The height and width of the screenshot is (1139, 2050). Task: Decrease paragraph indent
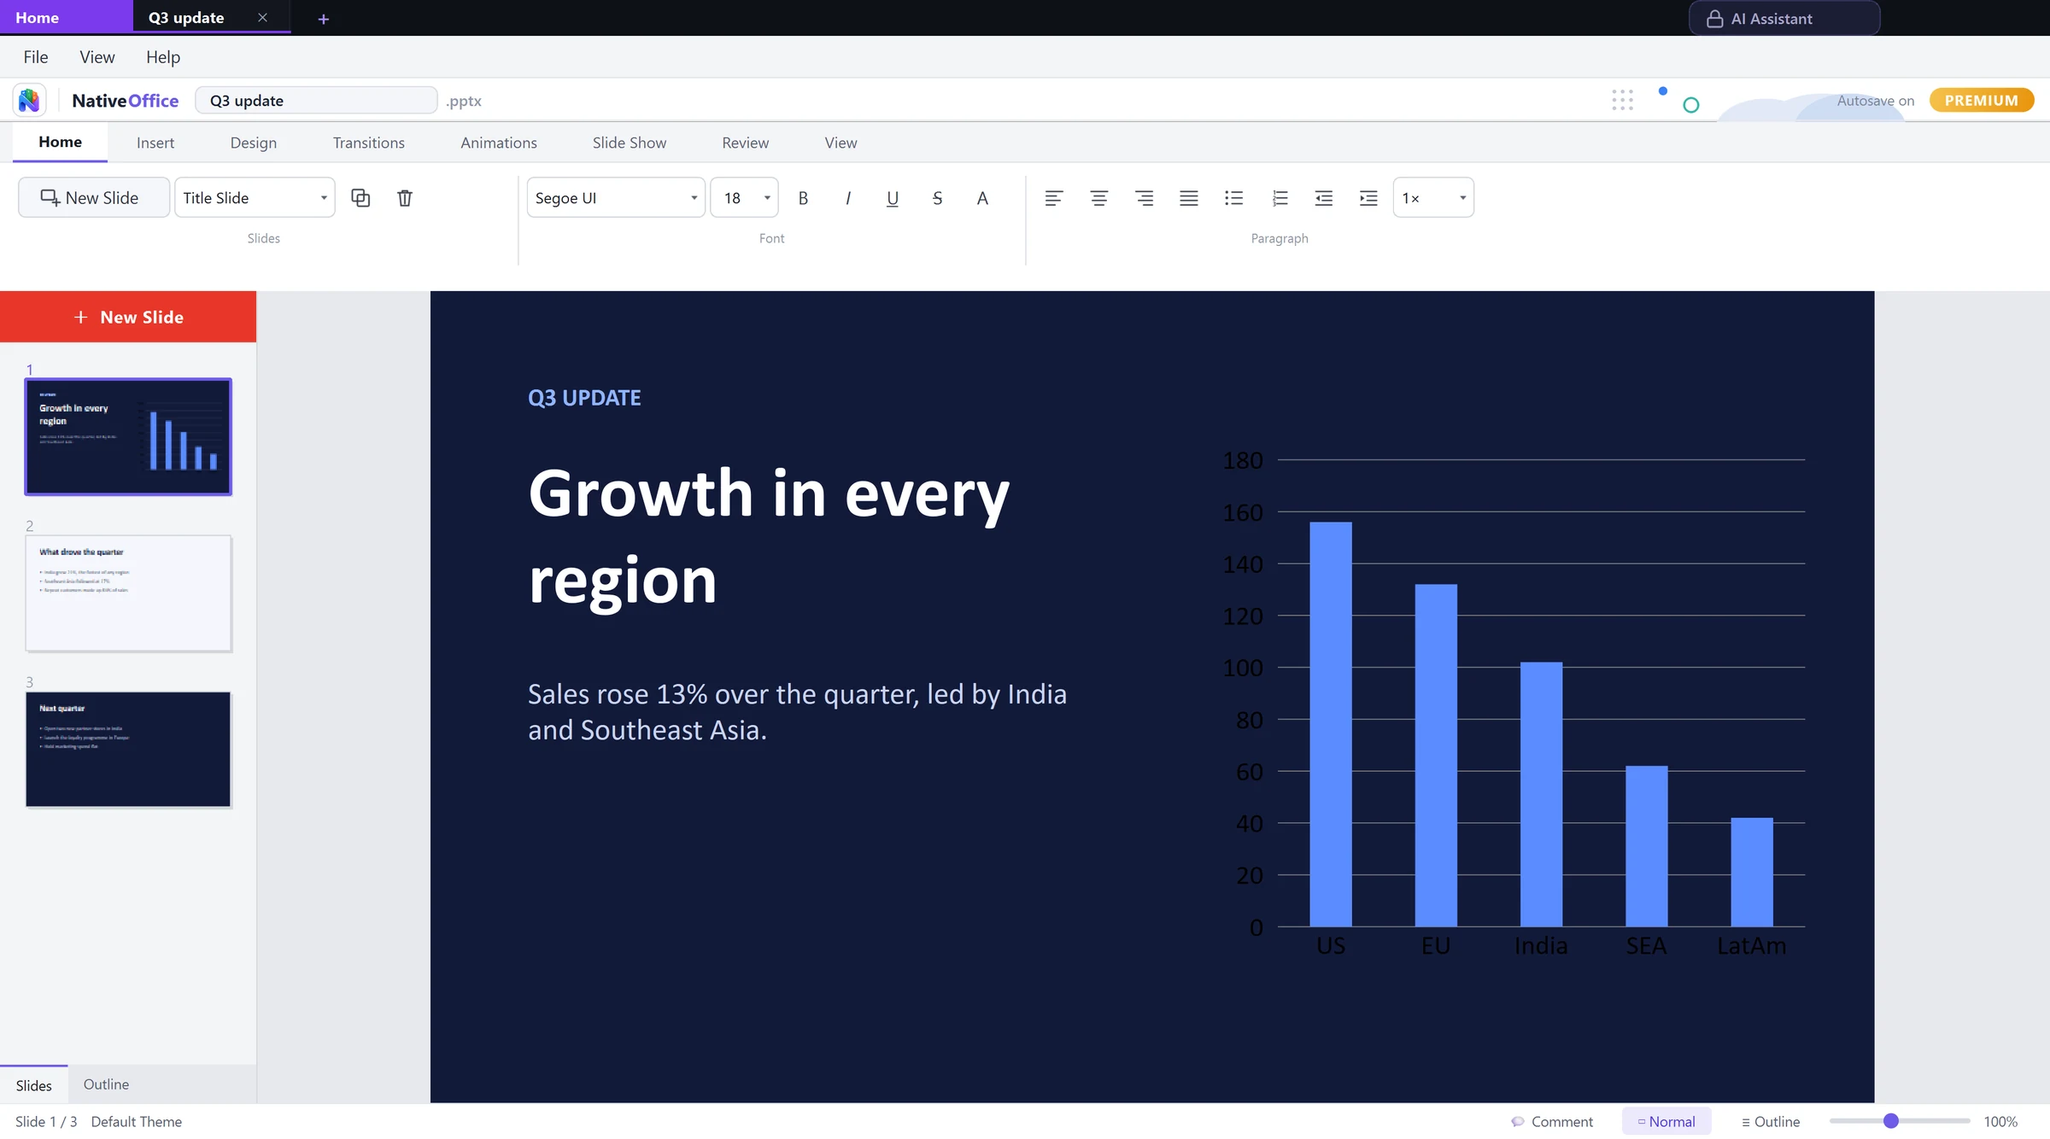point(1323,198)
